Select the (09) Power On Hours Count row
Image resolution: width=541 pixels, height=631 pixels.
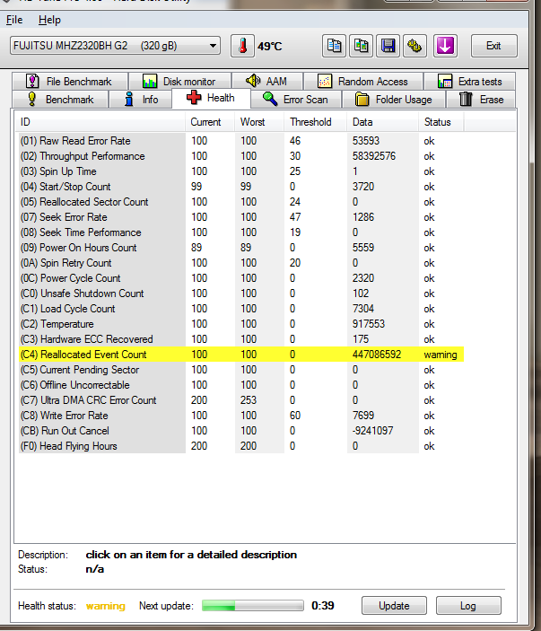(x=241, y=248)
